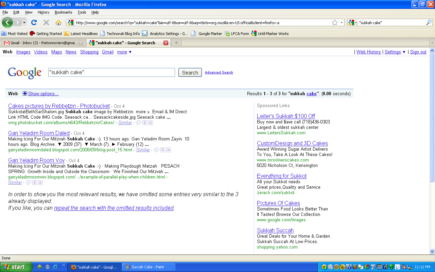
Task: Reload the current page
Action: click(34, 22)
